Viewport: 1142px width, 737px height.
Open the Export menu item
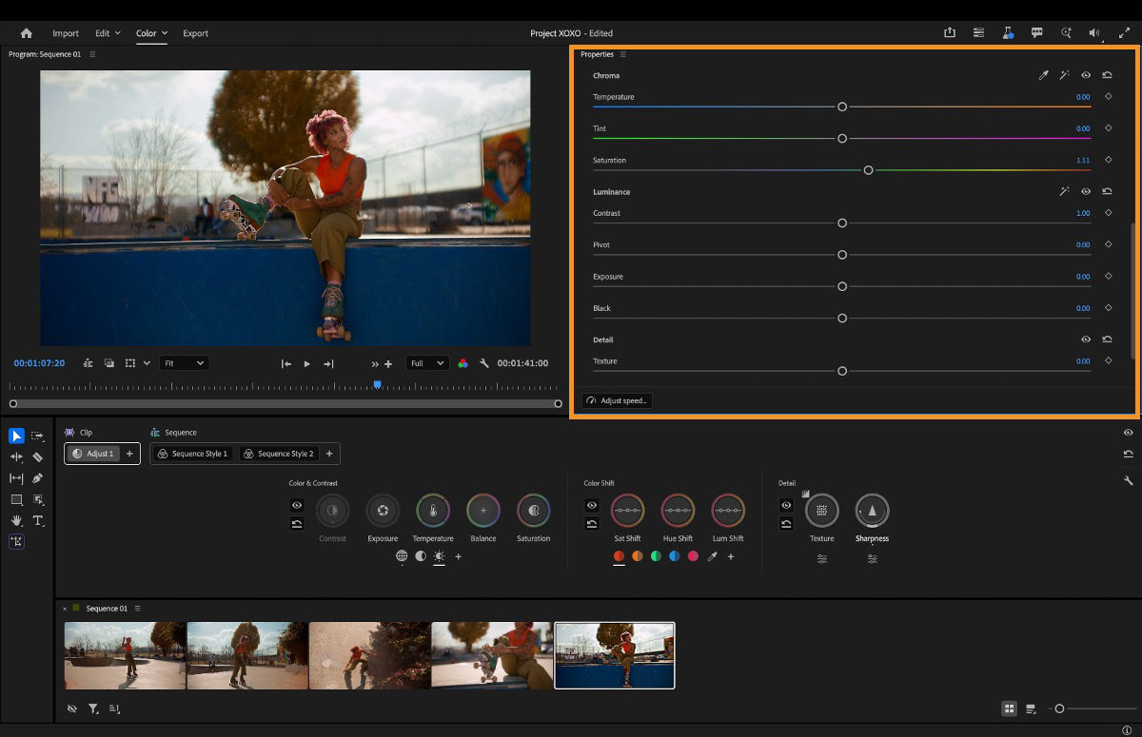pyautogui.click(x=195, y=32)
